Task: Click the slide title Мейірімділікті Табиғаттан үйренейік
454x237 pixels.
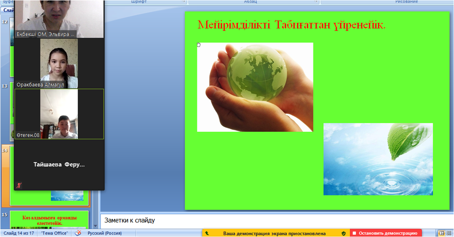Action: pos(291,25)
